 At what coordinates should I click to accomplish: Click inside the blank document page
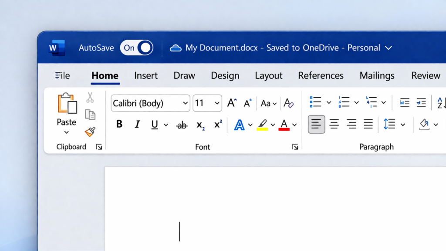(275, 209)
